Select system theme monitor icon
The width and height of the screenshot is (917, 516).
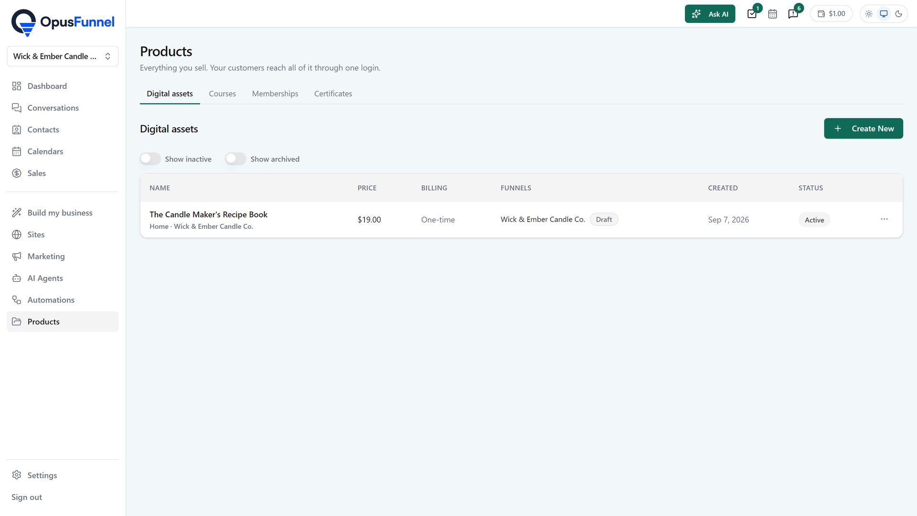(884, 14)
